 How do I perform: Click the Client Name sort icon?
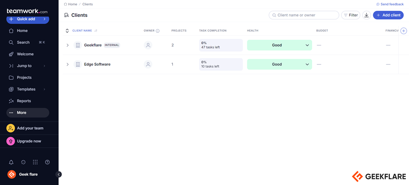[96, 31]
